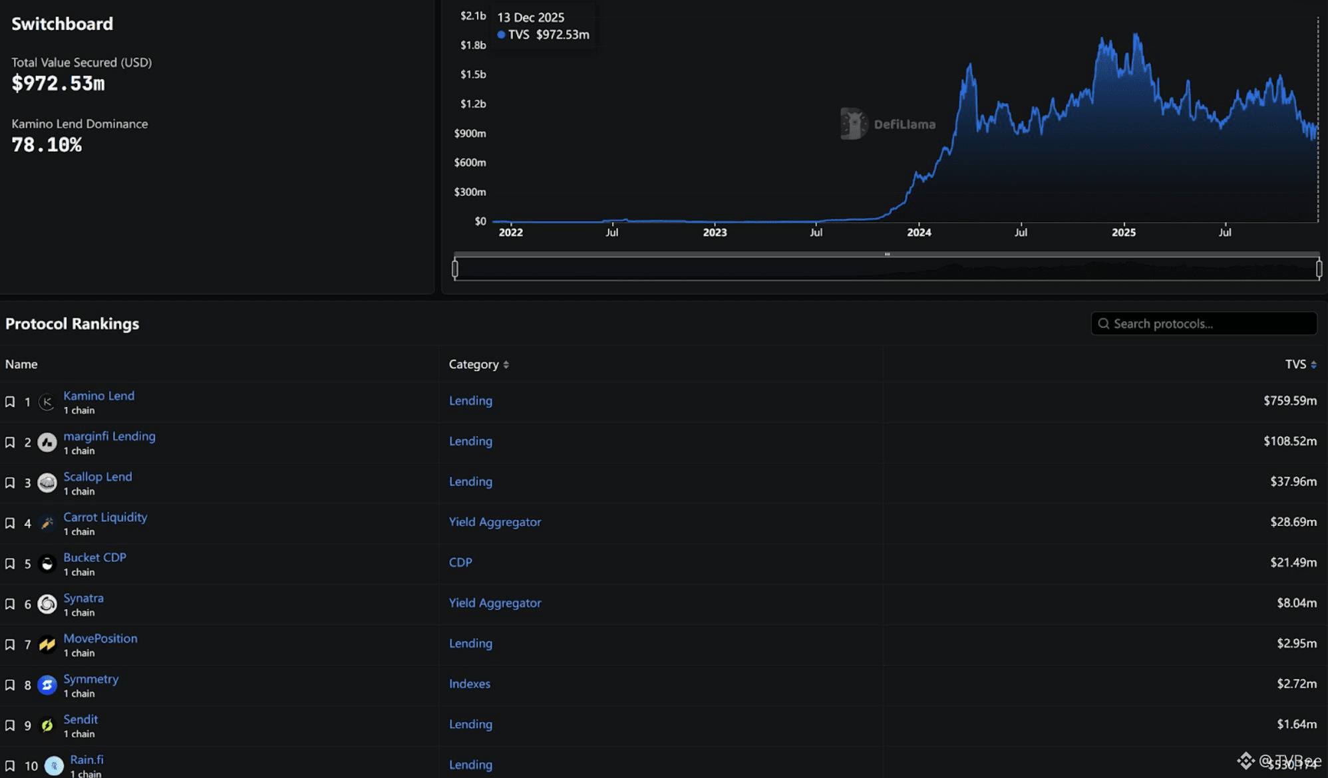
Task: Open the marginfi Lending protocol page
Action: coord(109,436)
